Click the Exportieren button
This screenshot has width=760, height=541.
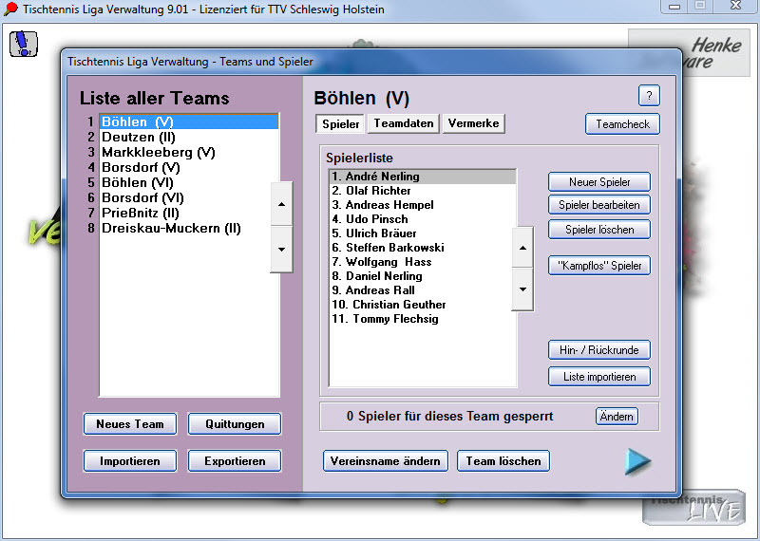click(234, 461)
